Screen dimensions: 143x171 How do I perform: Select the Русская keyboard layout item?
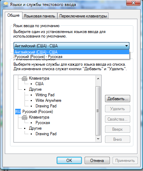click(x=43, y=123)
